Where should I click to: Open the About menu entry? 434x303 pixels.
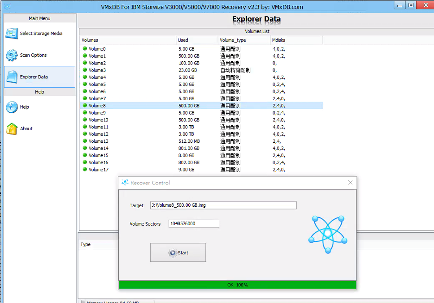coord(39,129)
